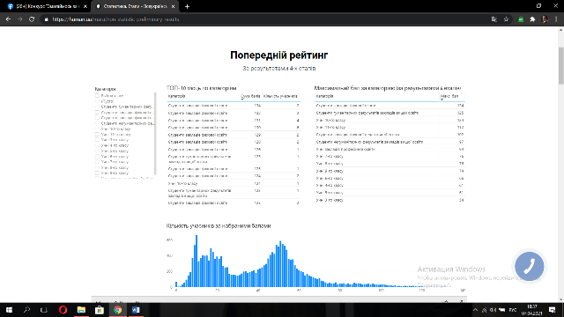Sort by the 'Сума балів' column header
This screenshot has width=564, height=317.
(250, 96)
